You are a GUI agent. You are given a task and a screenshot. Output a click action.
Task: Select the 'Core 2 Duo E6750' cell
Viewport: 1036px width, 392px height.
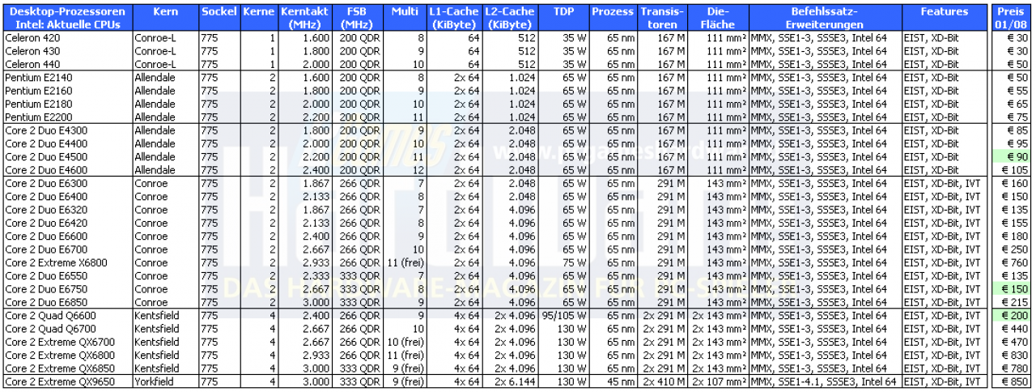pos(68,288)
